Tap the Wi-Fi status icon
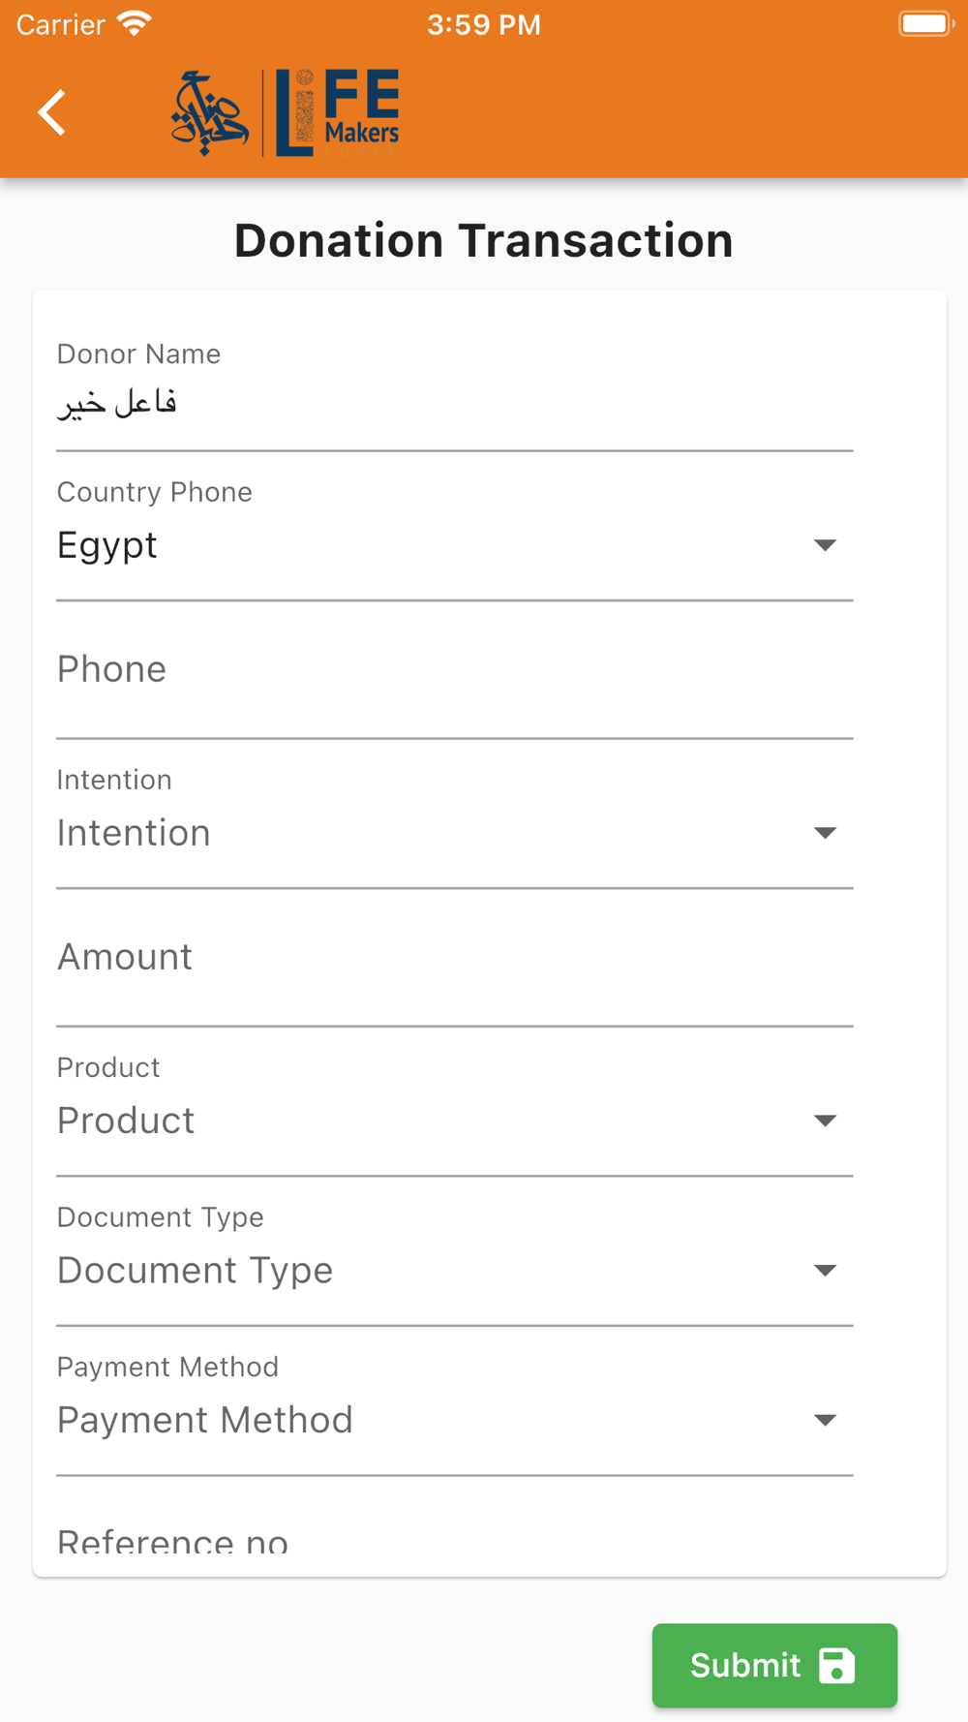This screenshot has width=968, height=1722. (x=135, y=24)
